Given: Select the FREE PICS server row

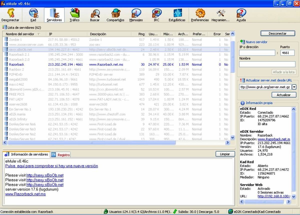Looking at the screenshot, I should (x=116, y=94).
